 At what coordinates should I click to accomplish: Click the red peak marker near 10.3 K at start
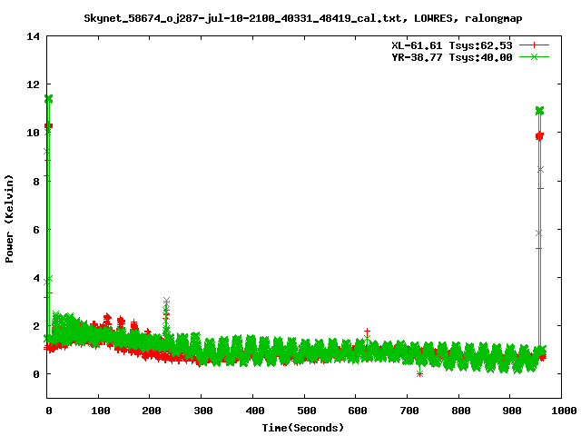pos(48,126)
